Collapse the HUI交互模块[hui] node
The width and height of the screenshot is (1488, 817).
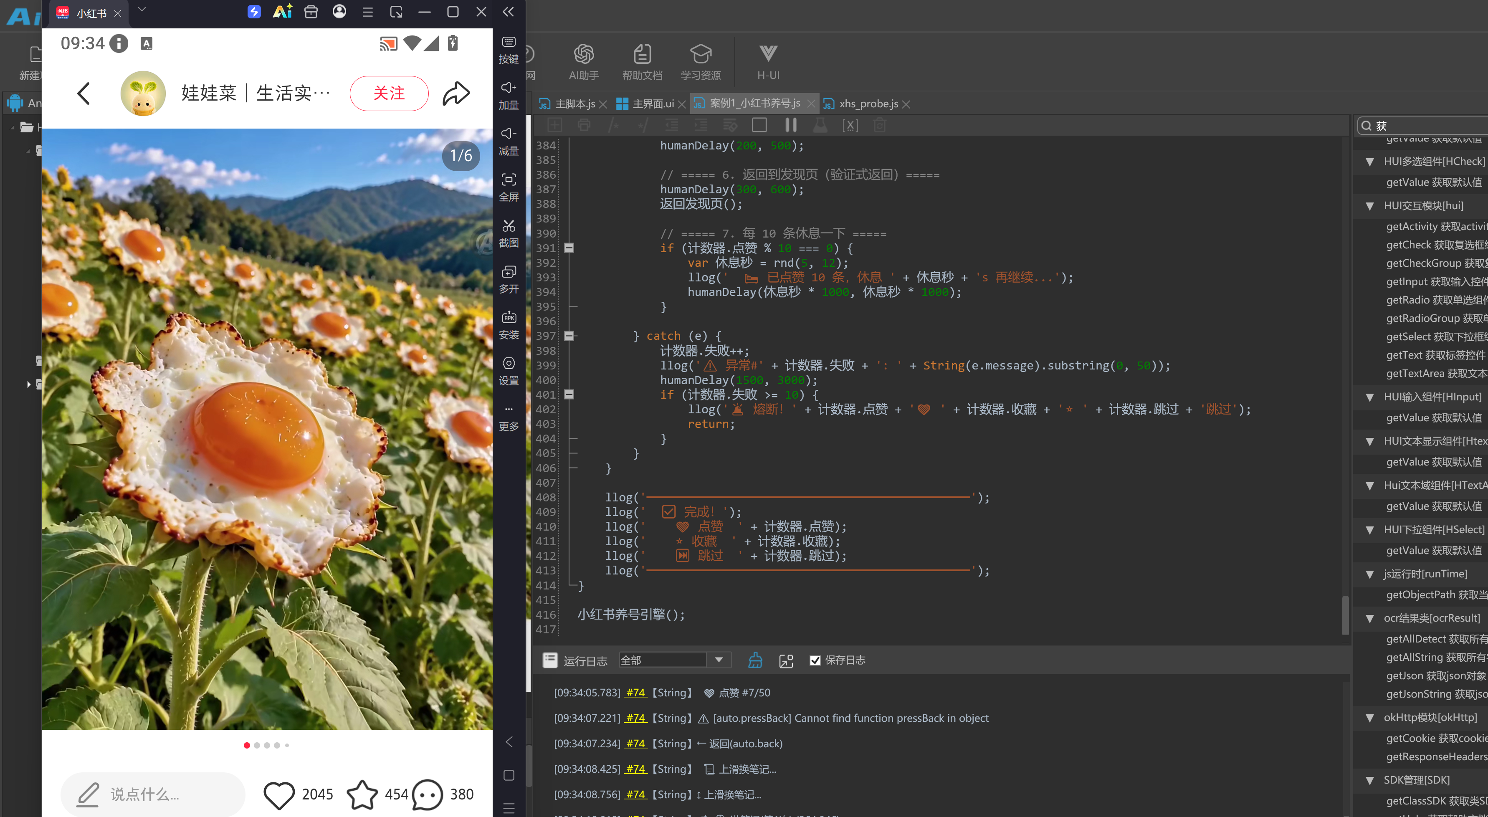pos(1369,206)
